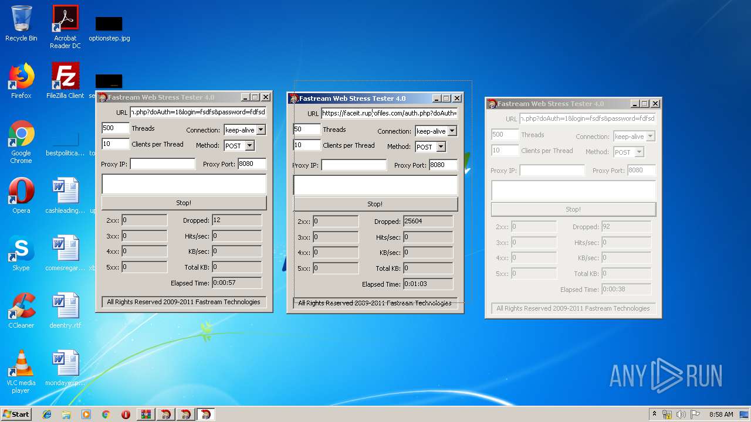Click the dimmed window's Dropped value 92
This screenshot has width=751, height=422.
point(626,227)
